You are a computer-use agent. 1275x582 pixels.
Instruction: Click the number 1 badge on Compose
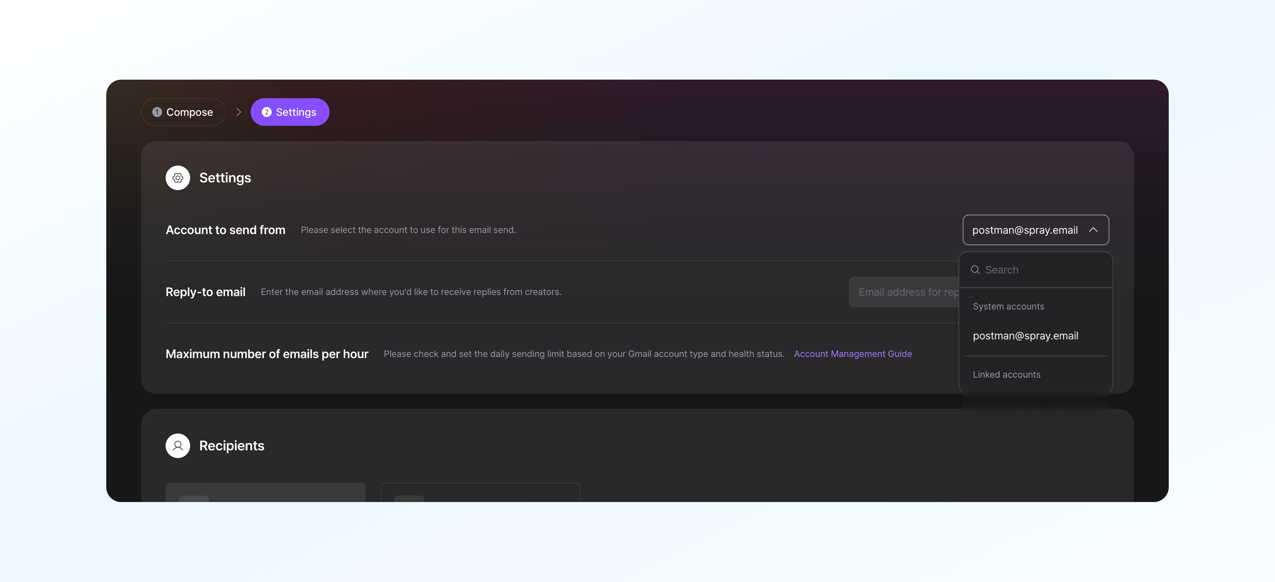[x=157, y=112]
